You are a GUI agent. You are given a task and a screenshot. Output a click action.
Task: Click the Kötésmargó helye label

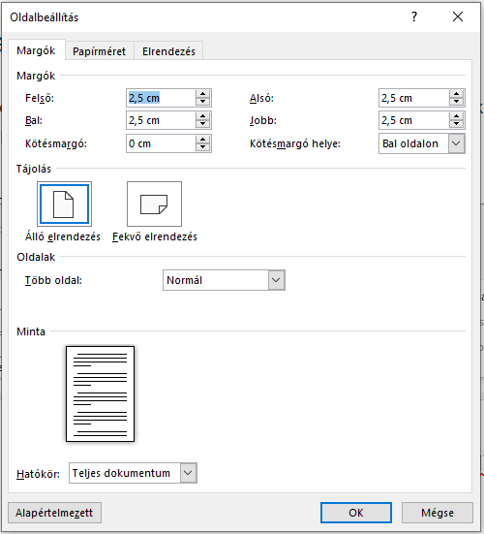(295, 143)
